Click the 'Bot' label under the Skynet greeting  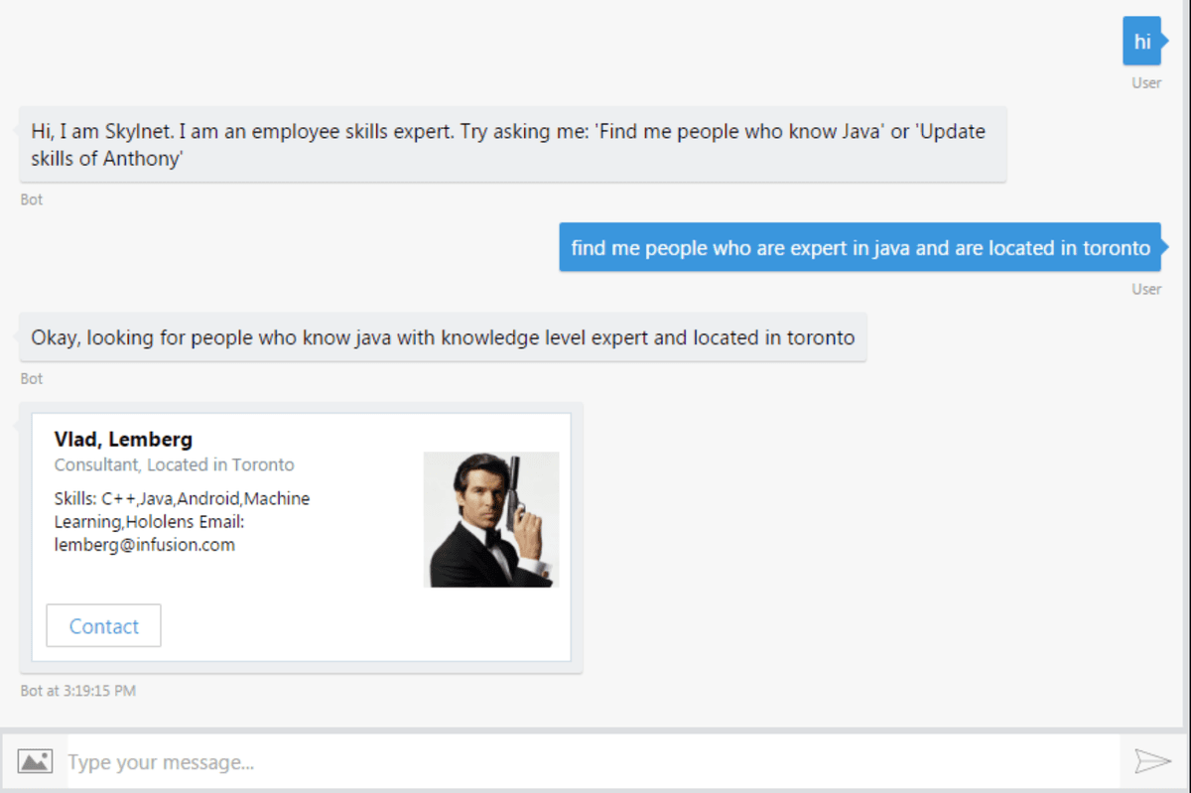[x=32, y=199]
